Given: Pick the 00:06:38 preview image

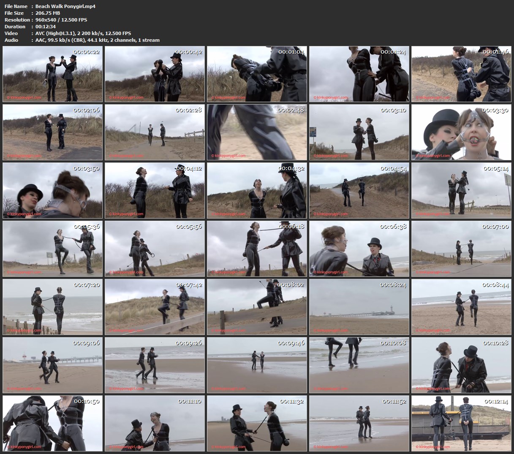Looking at the screenshot, I should click(x=359, y=249).
